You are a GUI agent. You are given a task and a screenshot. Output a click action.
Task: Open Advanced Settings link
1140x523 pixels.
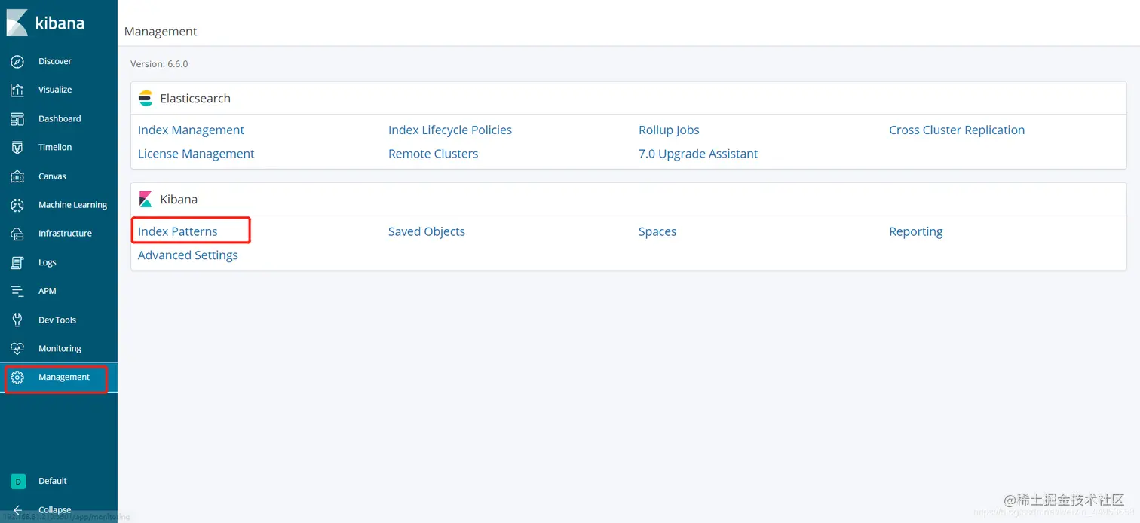point(188,255)
